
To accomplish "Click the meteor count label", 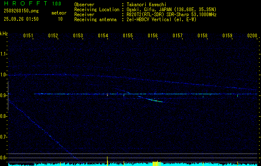I will tap(59, 13).
